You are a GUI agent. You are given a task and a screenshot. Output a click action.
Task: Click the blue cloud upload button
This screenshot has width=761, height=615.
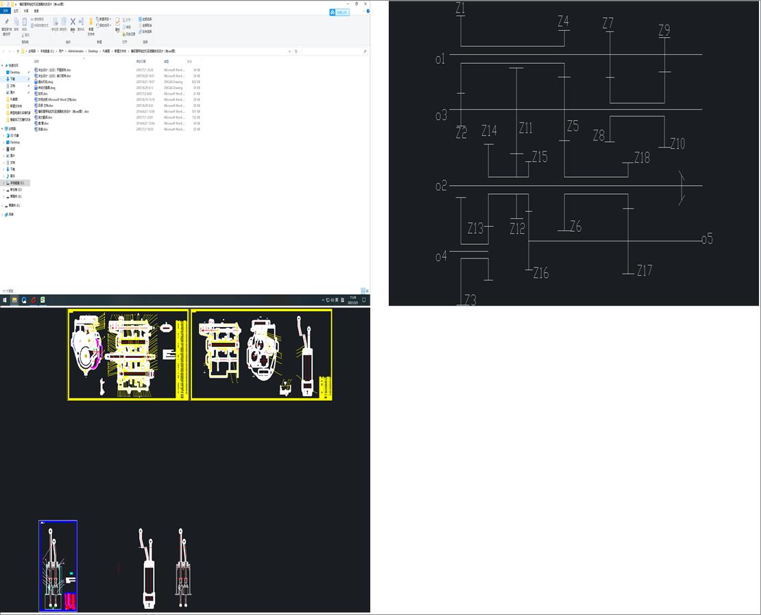point(339,12)
